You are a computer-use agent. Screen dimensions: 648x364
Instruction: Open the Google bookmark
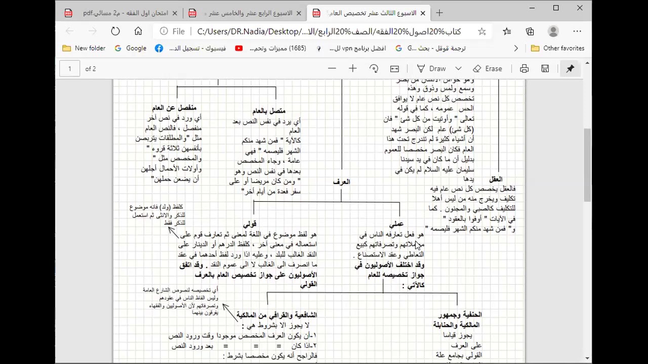[x=131, y=49]
